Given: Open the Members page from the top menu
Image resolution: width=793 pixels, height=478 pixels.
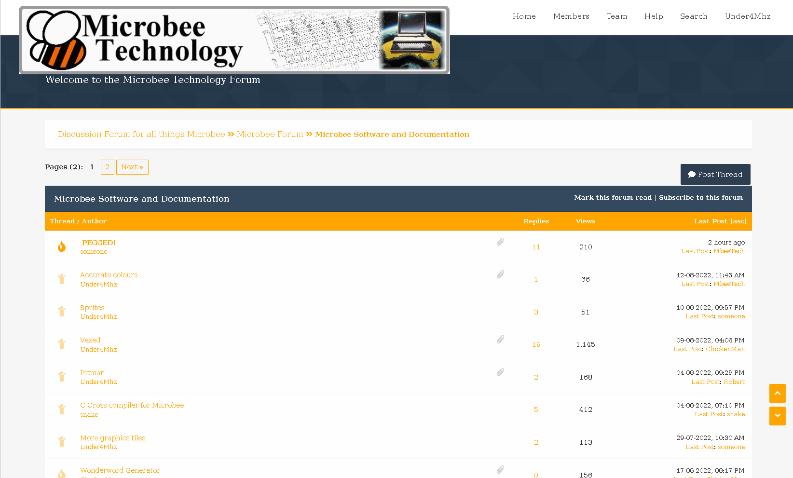Looking at the screenshot, I should pyautogui.click(x=571, y=16).
